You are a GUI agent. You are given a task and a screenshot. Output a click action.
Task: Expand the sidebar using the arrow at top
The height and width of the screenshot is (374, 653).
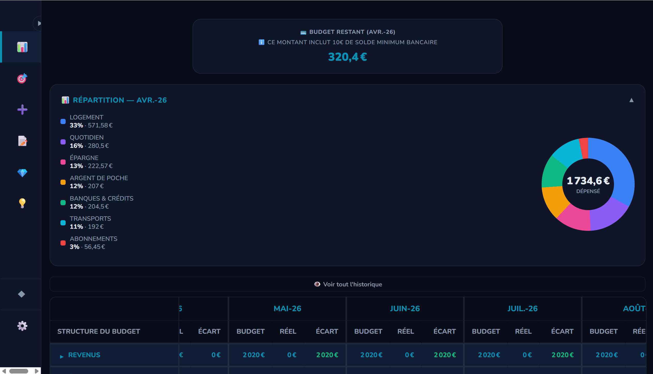coord(39,23)
